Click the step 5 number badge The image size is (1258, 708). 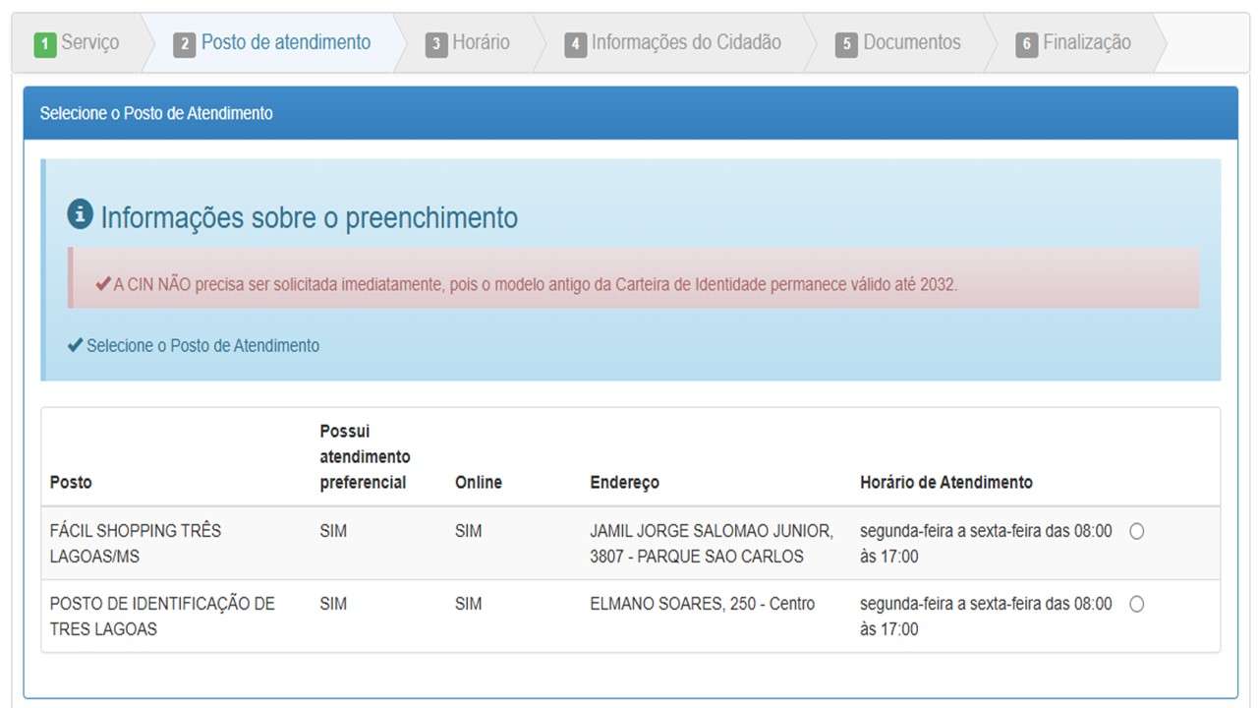coord(846,44)
